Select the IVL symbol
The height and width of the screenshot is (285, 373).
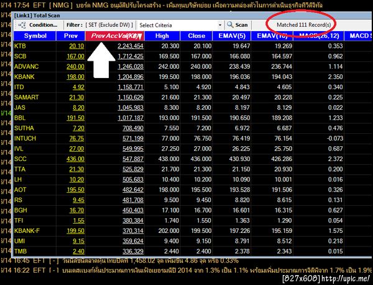pos(19,149)
